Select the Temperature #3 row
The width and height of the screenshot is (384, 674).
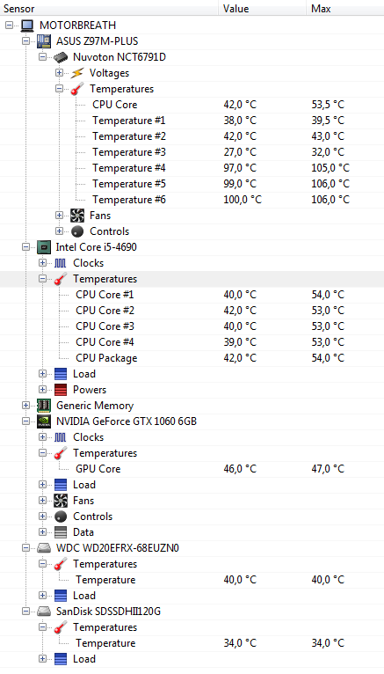192,152
